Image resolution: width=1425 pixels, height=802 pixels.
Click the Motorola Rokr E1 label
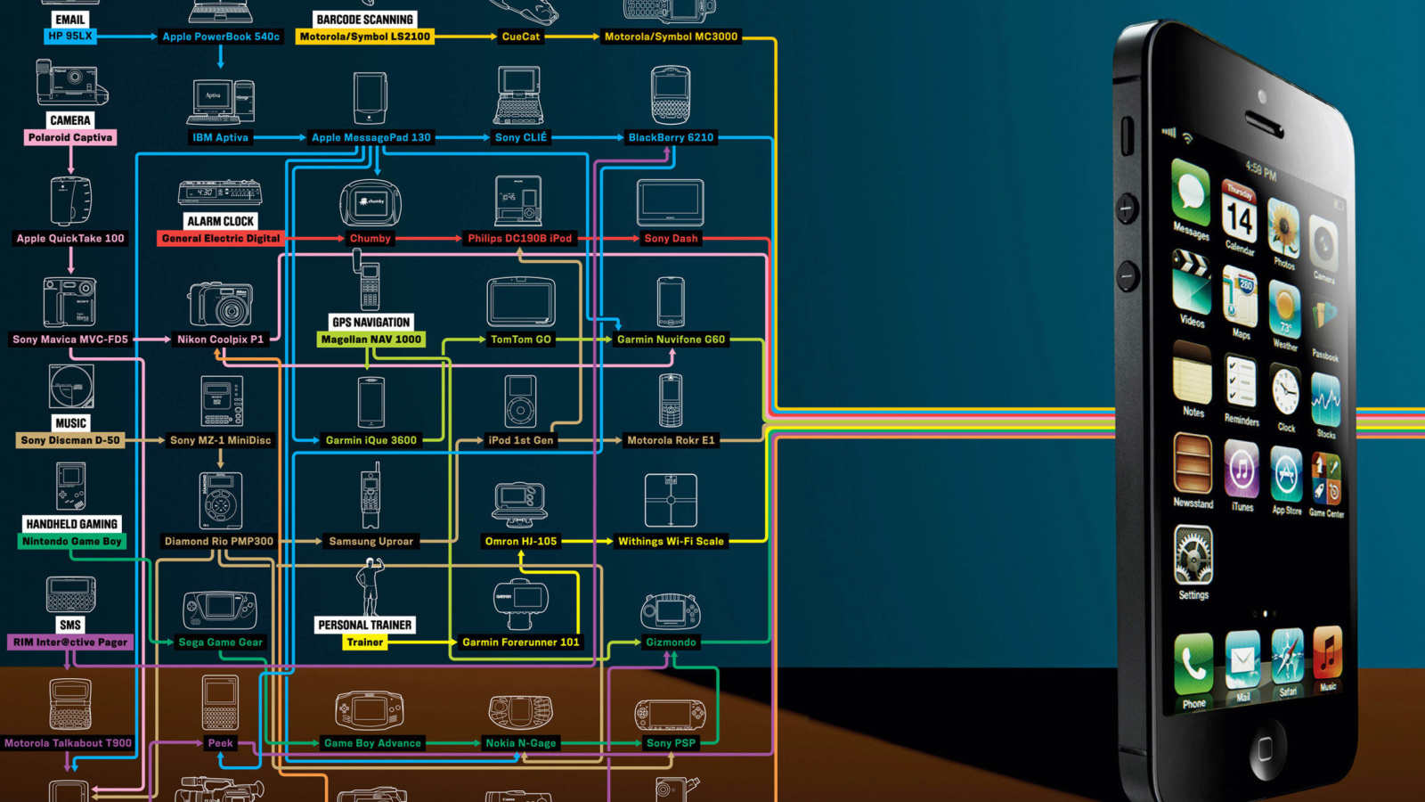point(672,440)
